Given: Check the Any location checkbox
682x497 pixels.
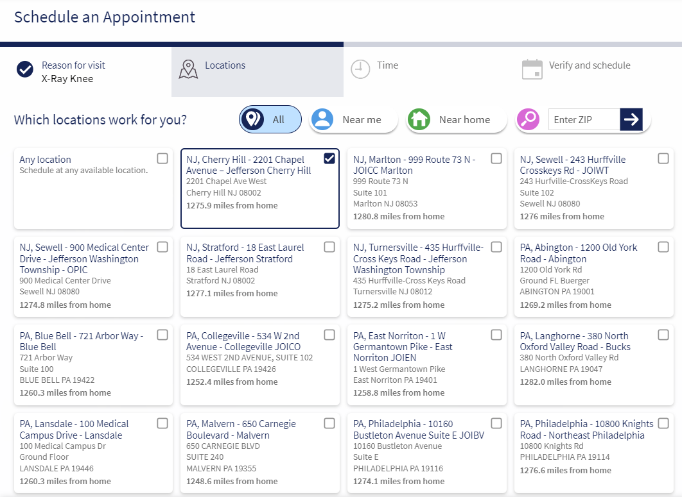Looking at the screenshot, I should pyautogui.click(x=162, y=158).
